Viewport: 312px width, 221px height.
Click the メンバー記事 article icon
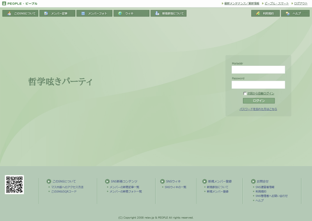pyautogui.click(x=46, y=13)
